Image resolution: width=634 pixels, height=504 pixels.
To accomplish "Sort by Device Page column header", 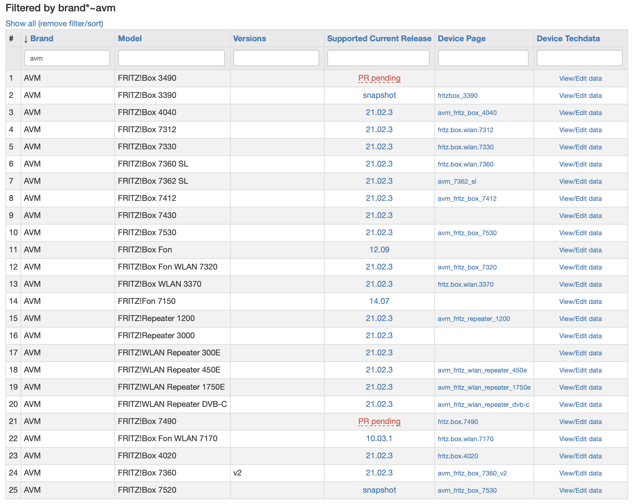I will pos(462,39).
